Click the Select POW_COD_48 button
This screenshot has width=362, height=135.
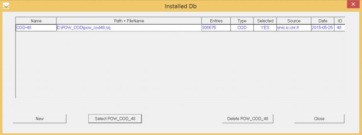(x=115, y=119)
